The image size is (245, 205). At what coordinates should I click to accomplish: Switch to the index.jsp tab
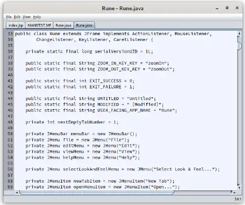(x=16, y=25)
